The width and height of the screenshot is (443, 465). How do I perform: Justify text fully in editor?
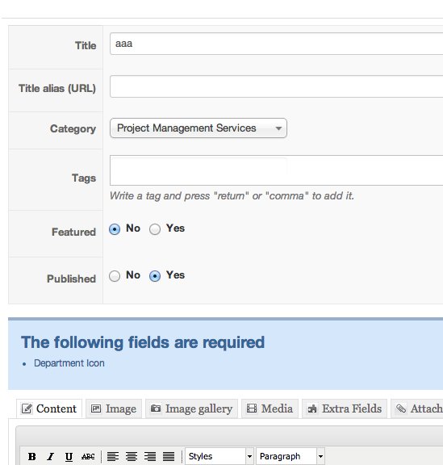[x=169, y=456]
